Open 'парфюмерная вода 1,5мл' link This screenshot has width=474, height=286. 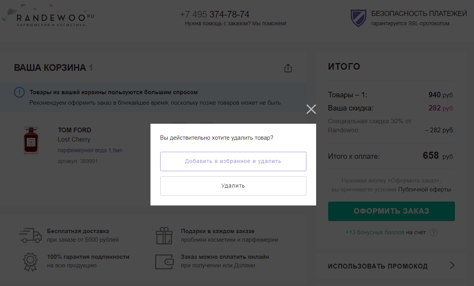tap(90, 150)
